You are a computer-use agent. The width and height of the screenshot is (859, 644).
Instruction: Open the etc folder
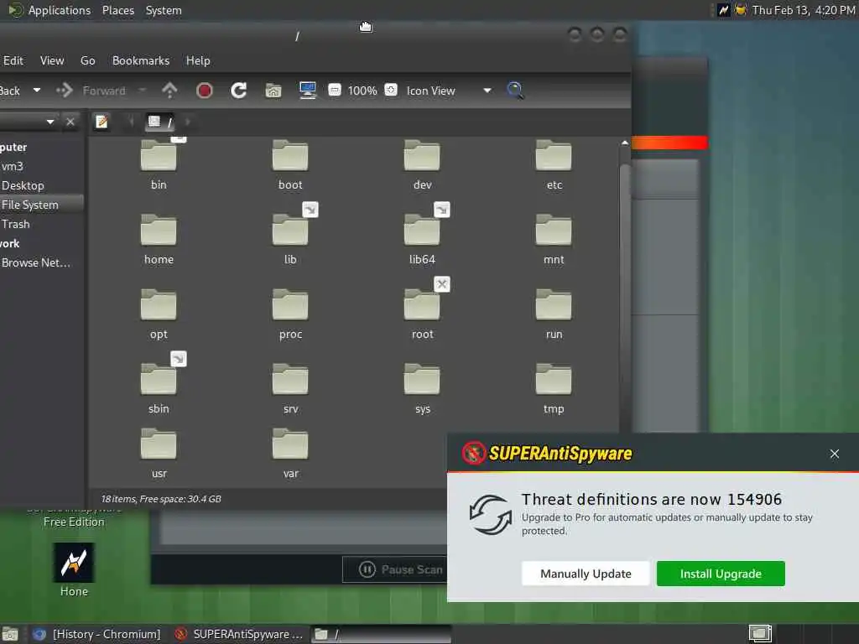pos(554,164)
